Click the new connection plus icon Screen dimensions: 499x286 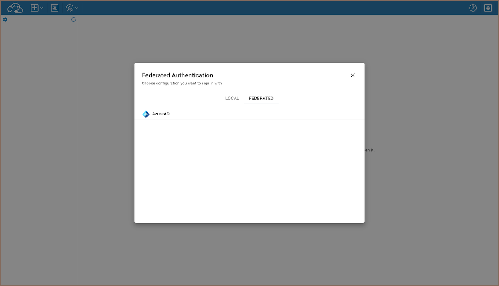[x=35, y=8]
